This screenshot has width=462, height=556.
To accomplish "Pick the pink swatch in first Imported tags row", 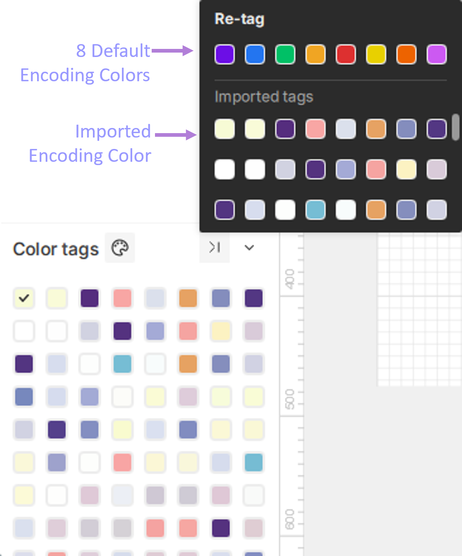I will pos(315,129).
